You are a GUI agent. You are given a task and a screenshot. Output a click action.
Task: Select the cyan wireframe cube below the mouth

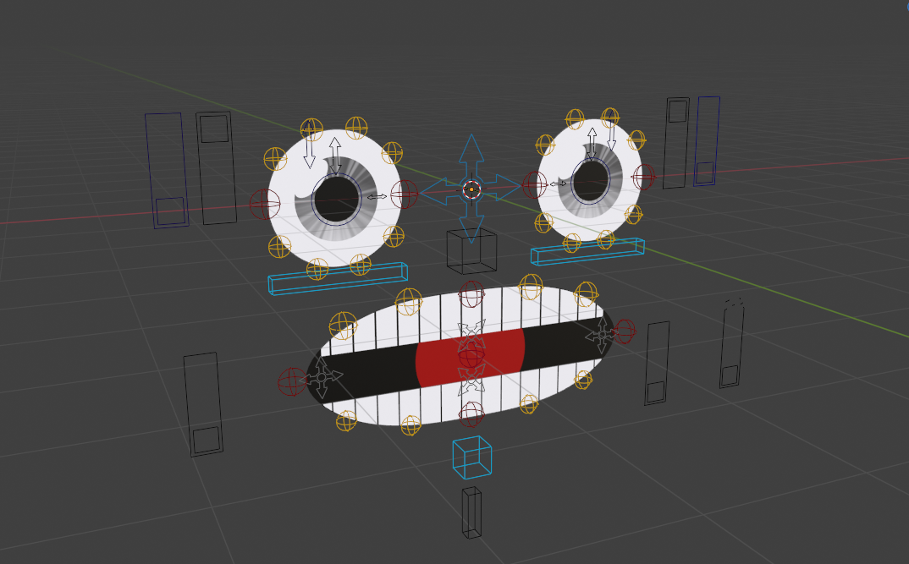click(471, 457)
